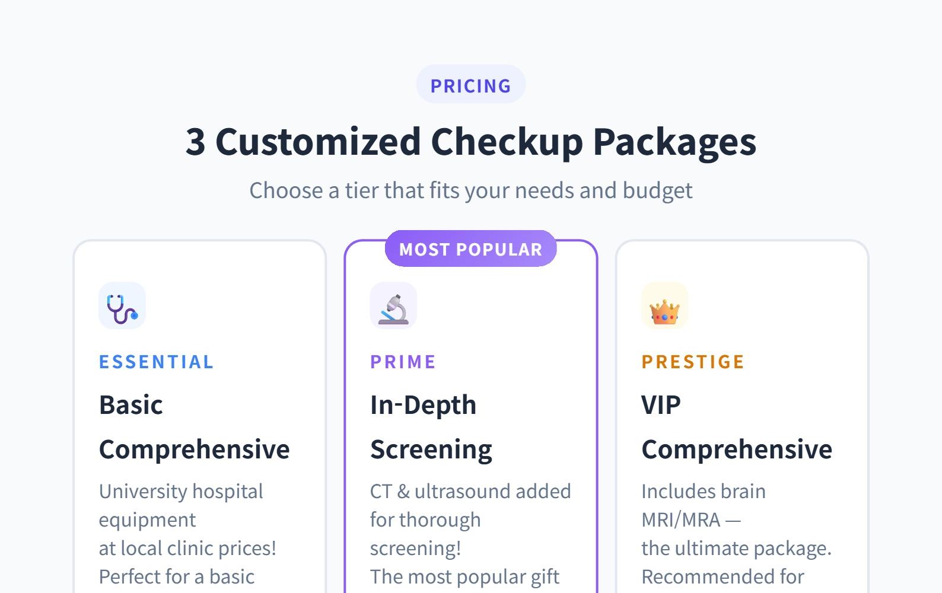The image size is (942, 593).
Task: Click the "Choose a tier" subtitle text
Action: tap(470, 190)
